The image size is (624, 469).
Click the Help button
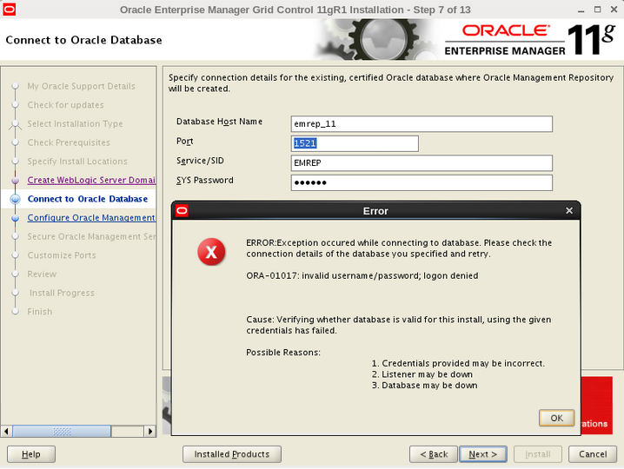tap(31, 454)
